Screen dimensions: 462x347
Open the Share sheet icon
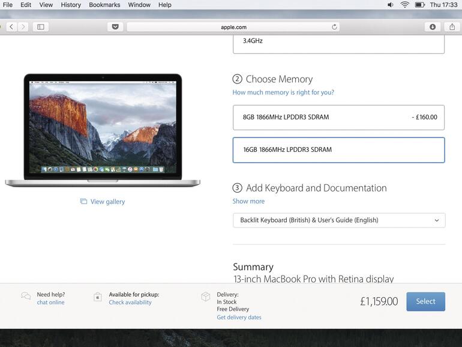pos(452,27)
